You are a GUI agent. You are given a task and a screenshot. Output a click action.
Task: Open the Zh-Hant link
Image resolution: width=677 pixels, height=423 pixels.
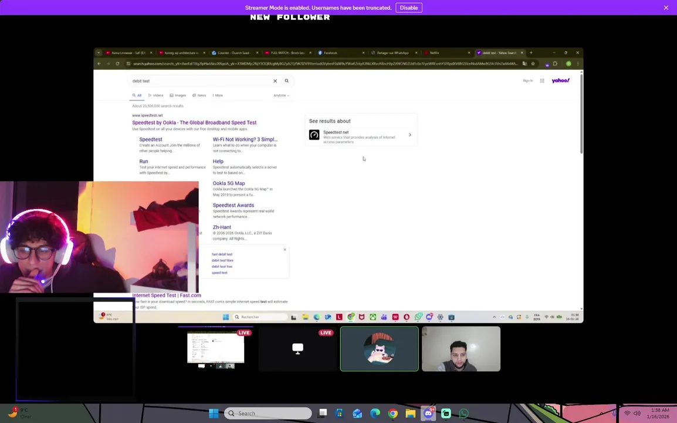click(x=222, y=227)
